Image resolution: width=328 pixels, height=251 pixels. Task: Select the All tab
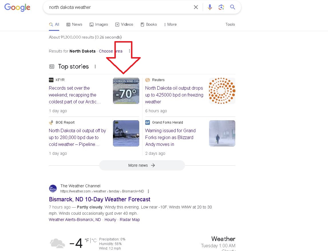coord(54,25)
